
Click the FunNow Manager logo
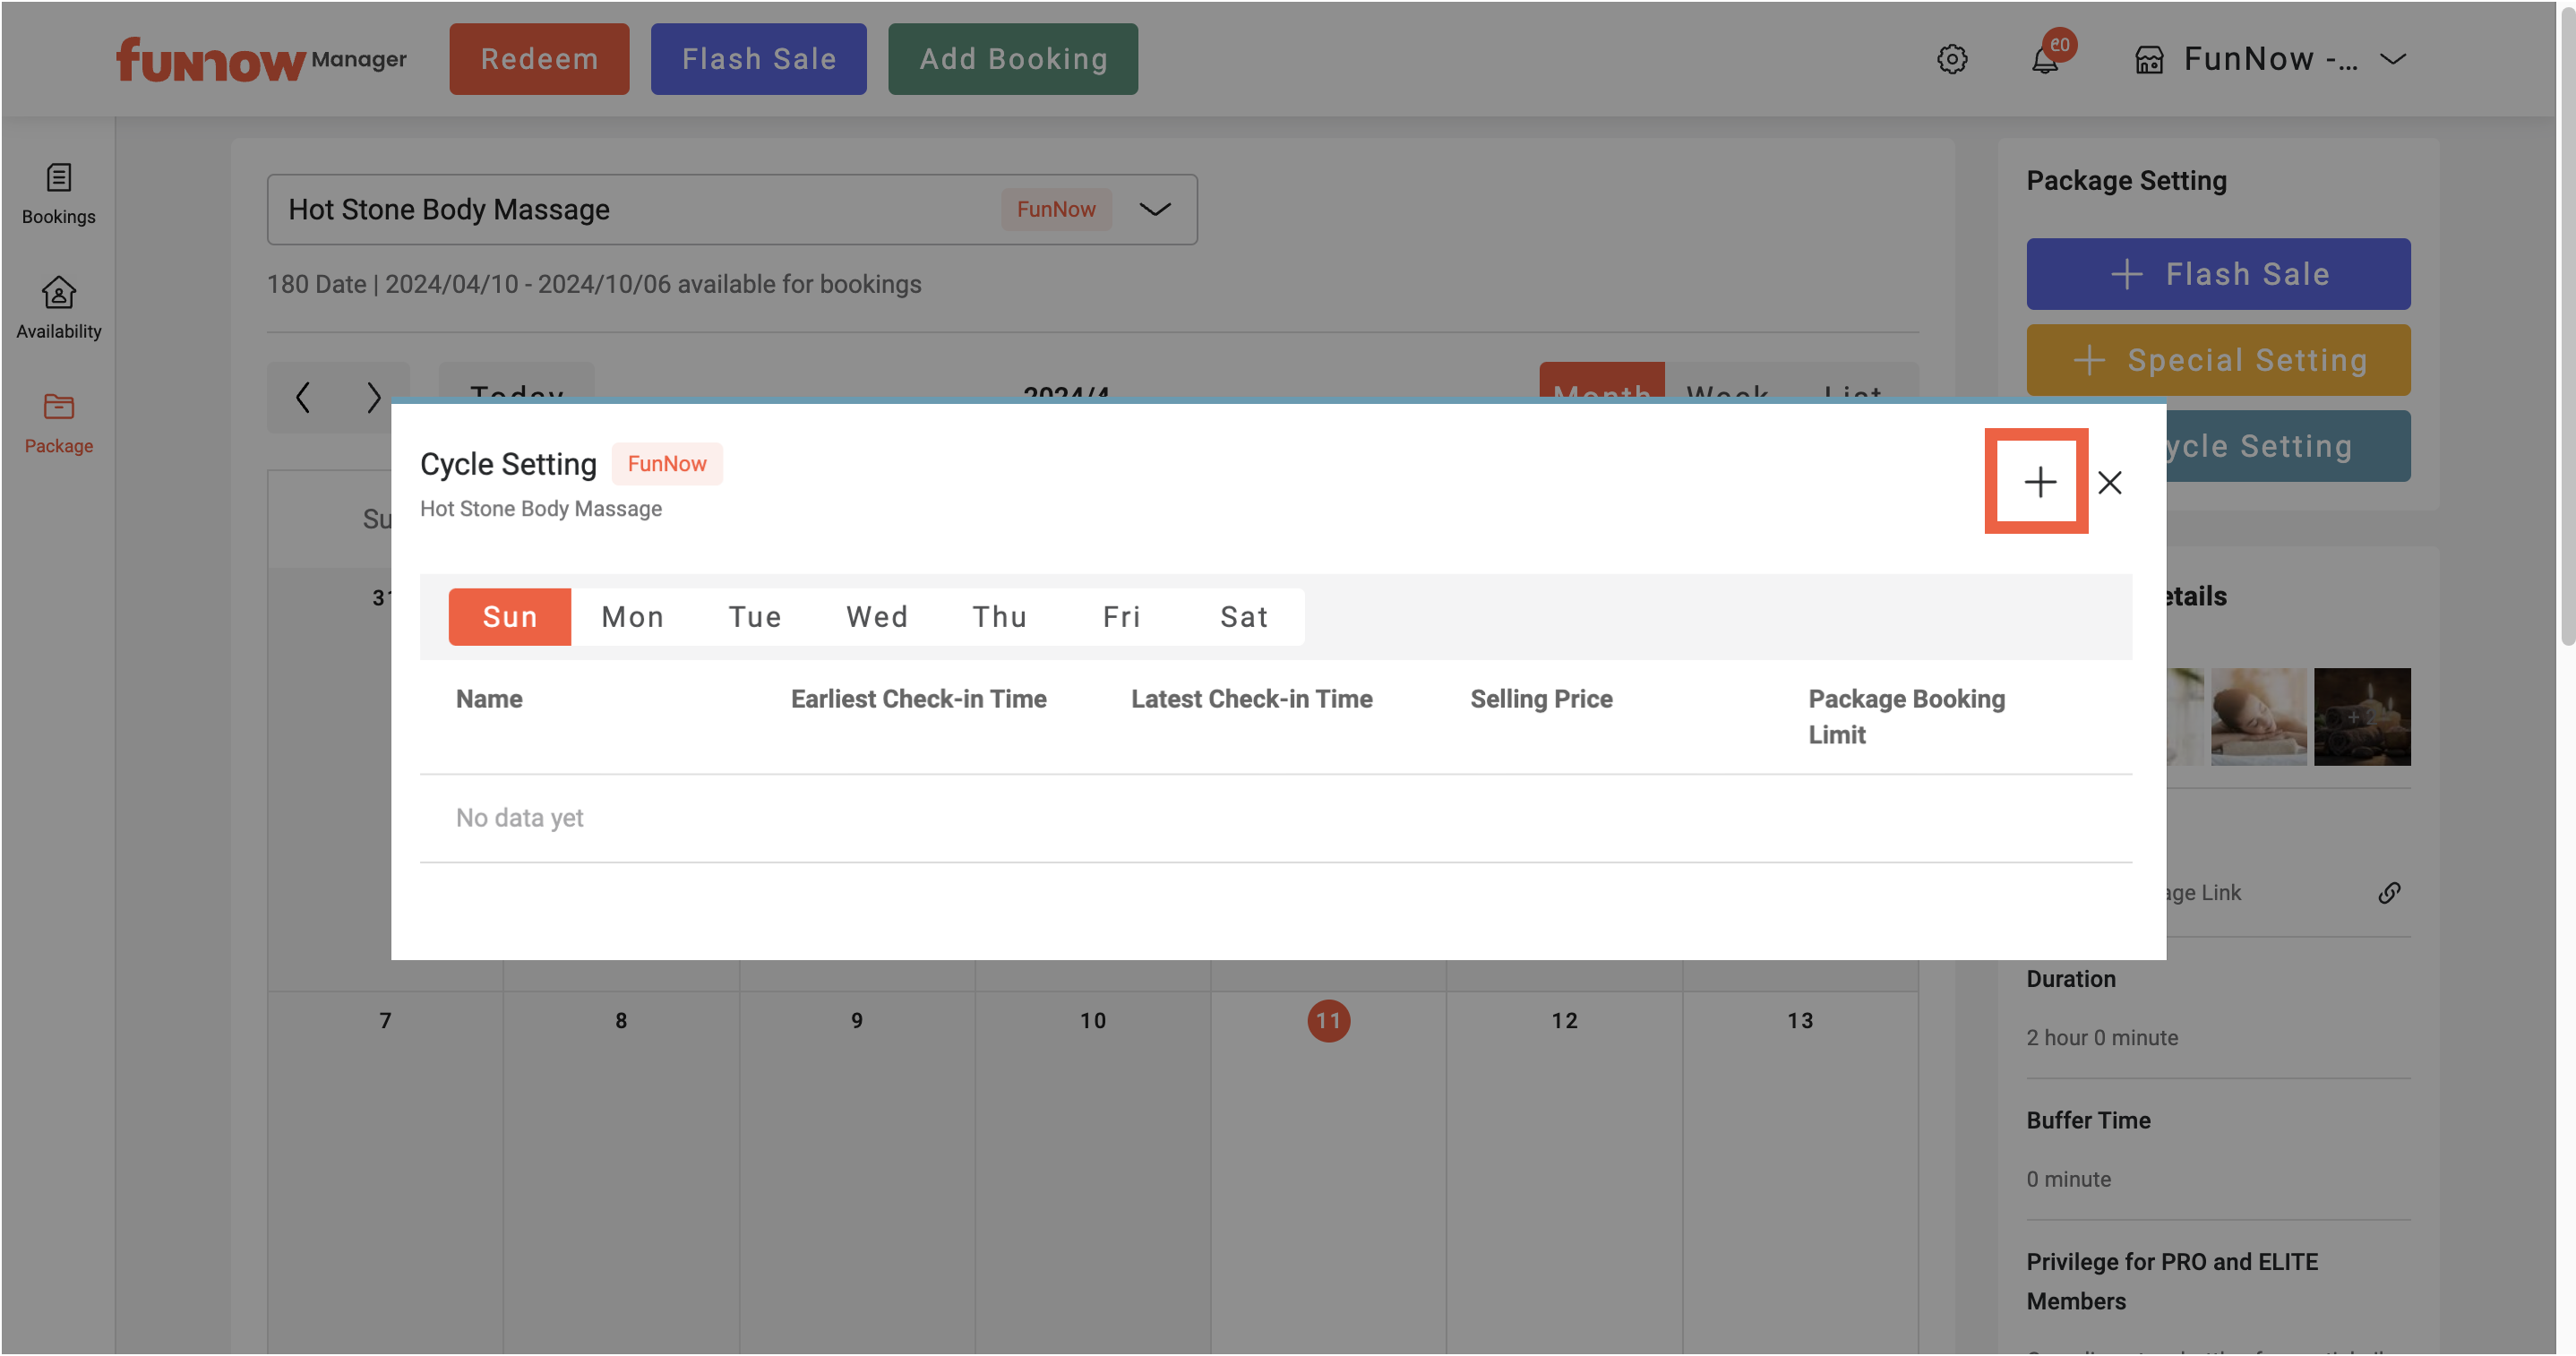click(261, 59)
